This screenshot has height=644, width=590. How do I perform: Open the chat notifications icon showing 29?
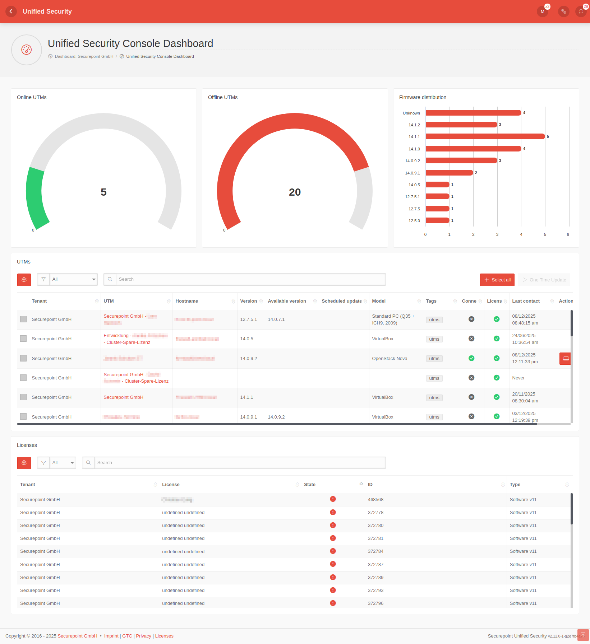click(581, 11)
